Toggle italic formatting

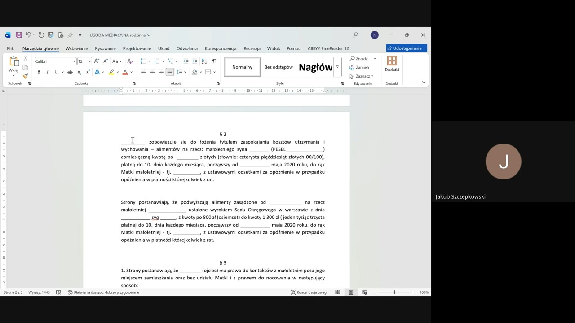pos(47,72)
